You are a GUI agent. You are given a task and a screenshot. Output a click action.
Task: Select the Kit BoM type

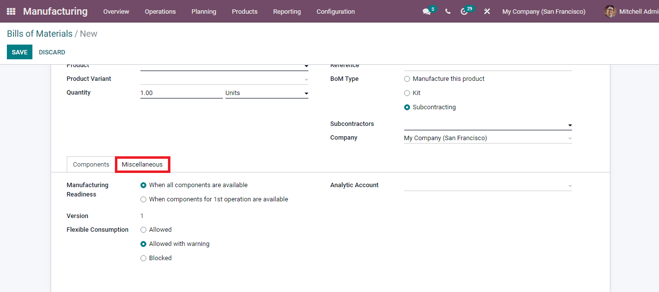(407, 93)
